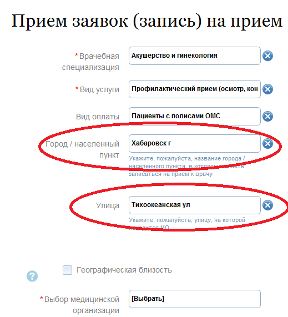Clear the Хабаровск г city field
This screenshot has width=288, height=317.
coord(267,144)
